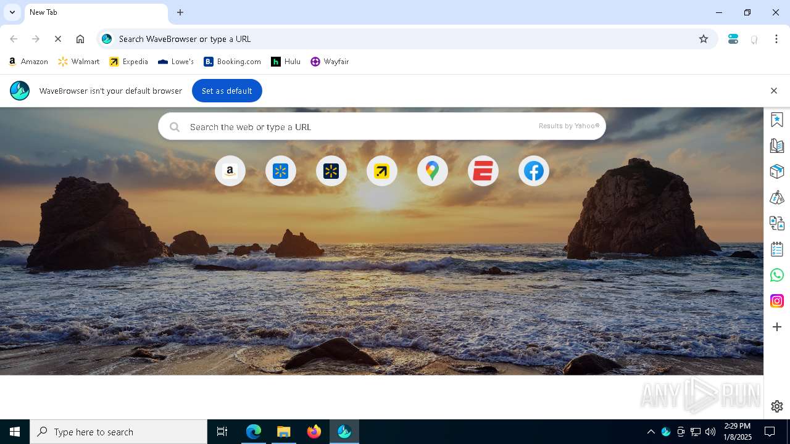Launch Firefox from the taskbar
The height and width of the screenshot is (444, 790).
pos(314,432)
